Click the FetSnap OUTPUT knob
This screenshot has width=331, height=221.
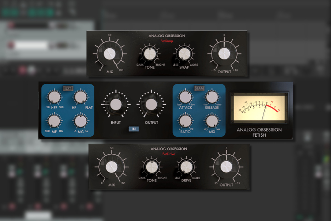point(224,54)
